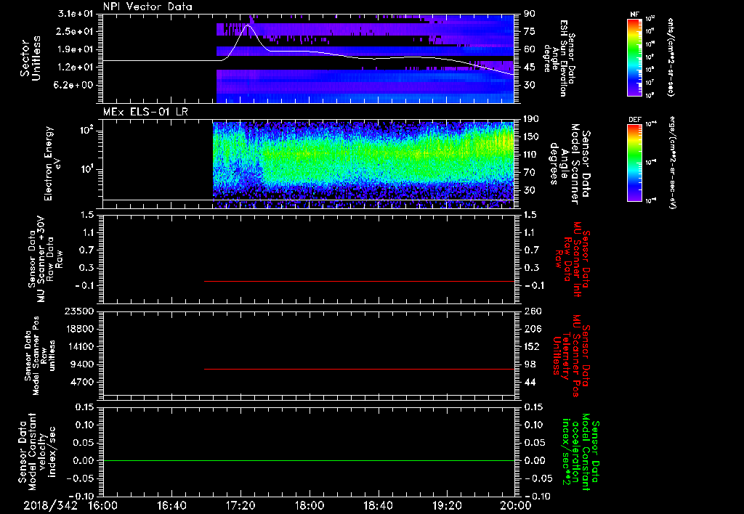The height and width of the screenshot is (514, 744).
Task: Click the 17:20 time axis label
Action: pyautogui.click(x=240, y=505)
